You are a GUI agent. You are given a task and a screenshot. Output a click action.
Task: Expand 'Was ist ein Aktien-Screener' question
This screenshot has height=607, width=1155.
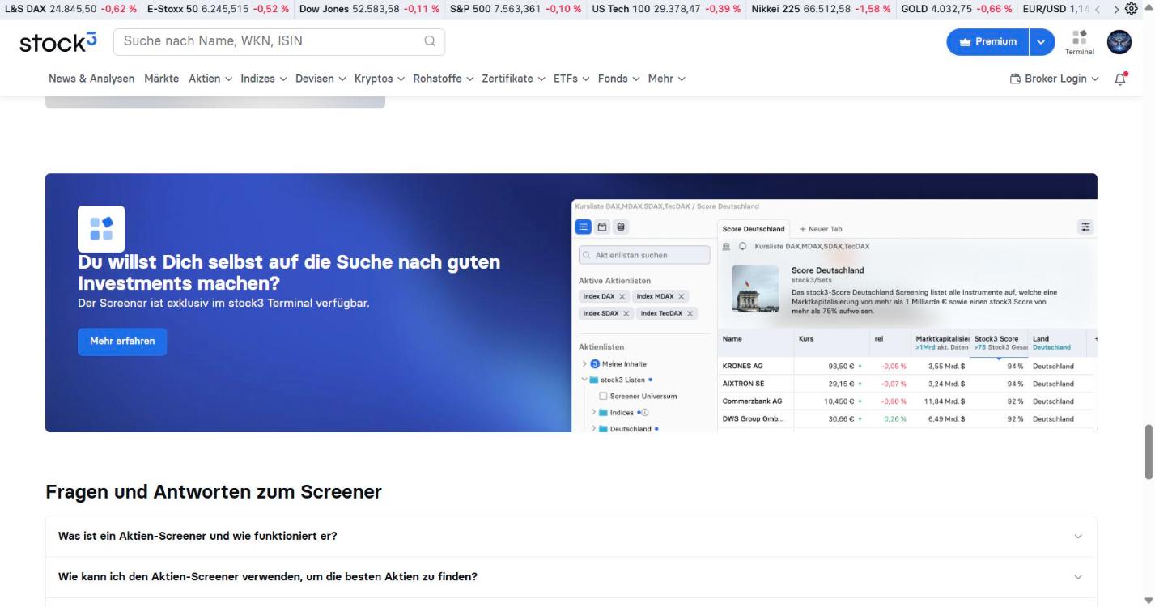tap(571, 536)
